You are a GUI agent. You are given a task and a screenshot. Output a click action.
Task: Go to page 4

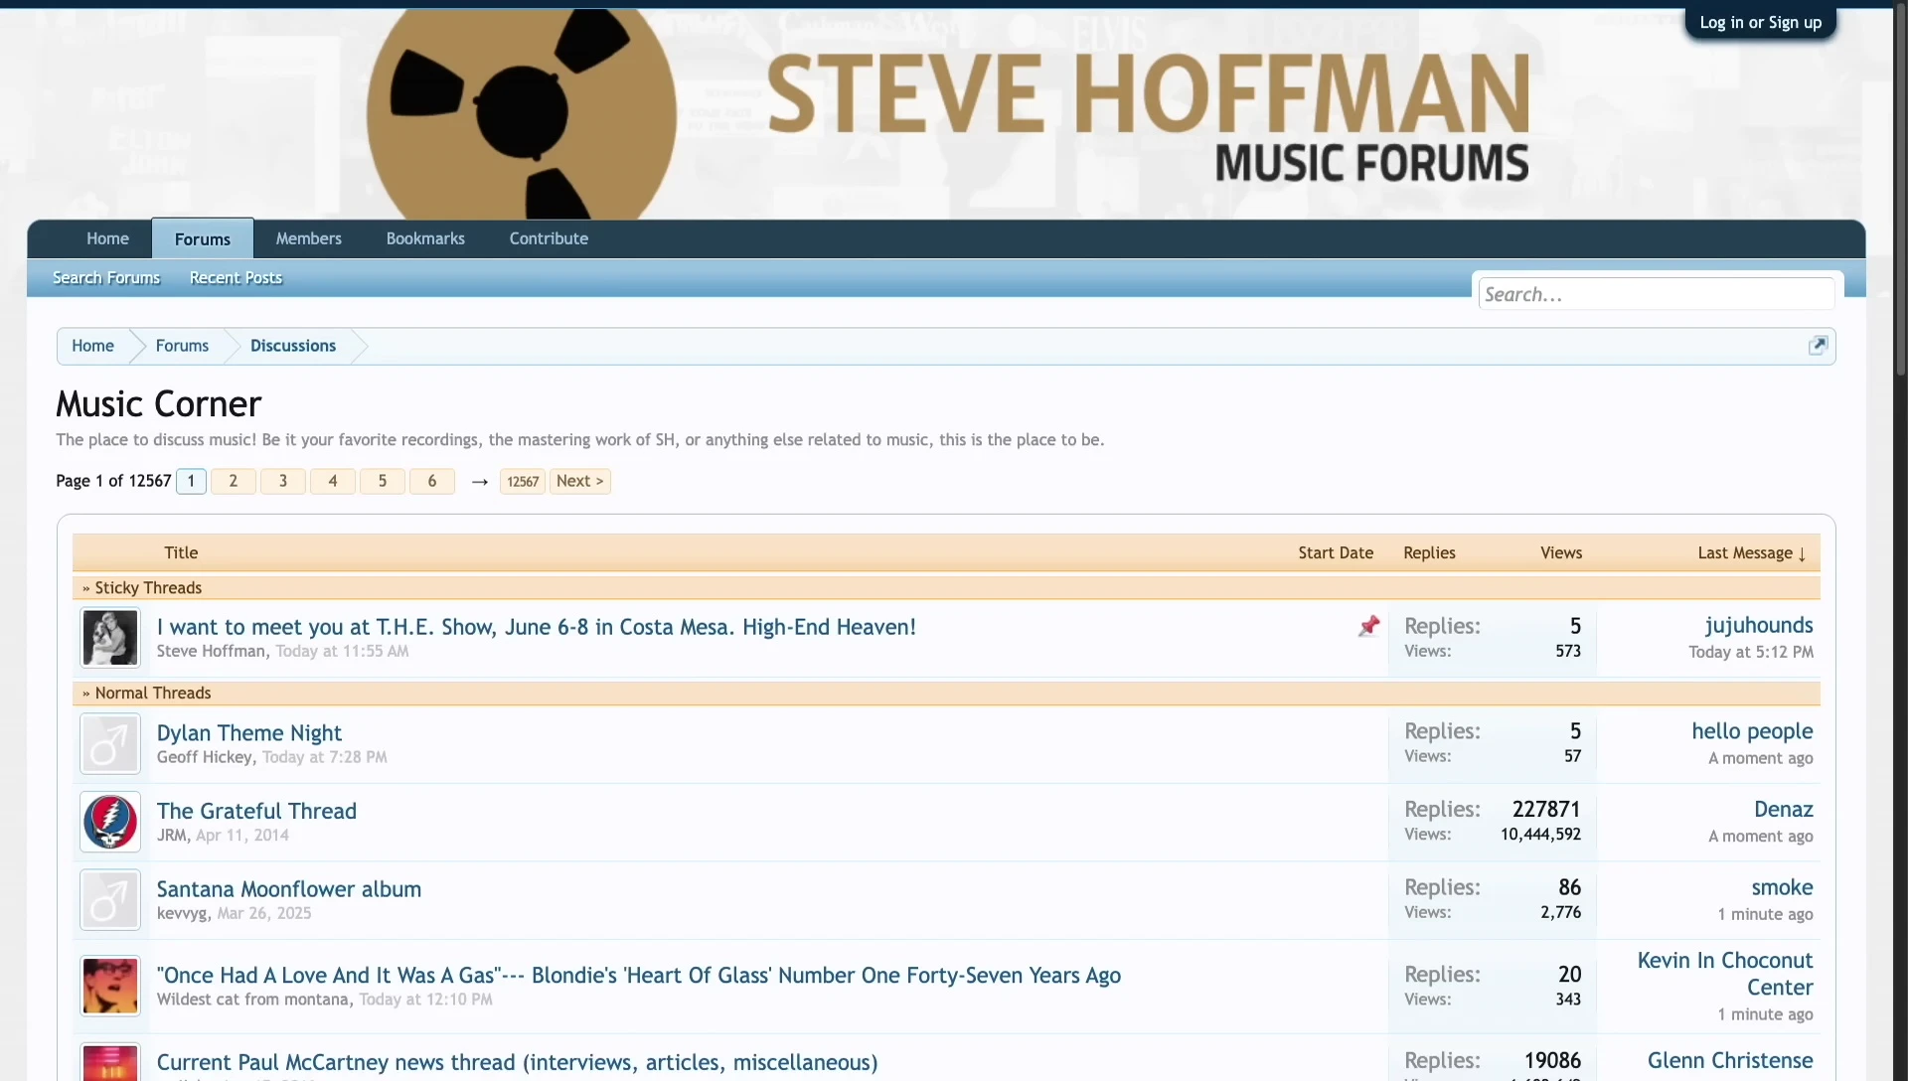[x=333, y=481]
